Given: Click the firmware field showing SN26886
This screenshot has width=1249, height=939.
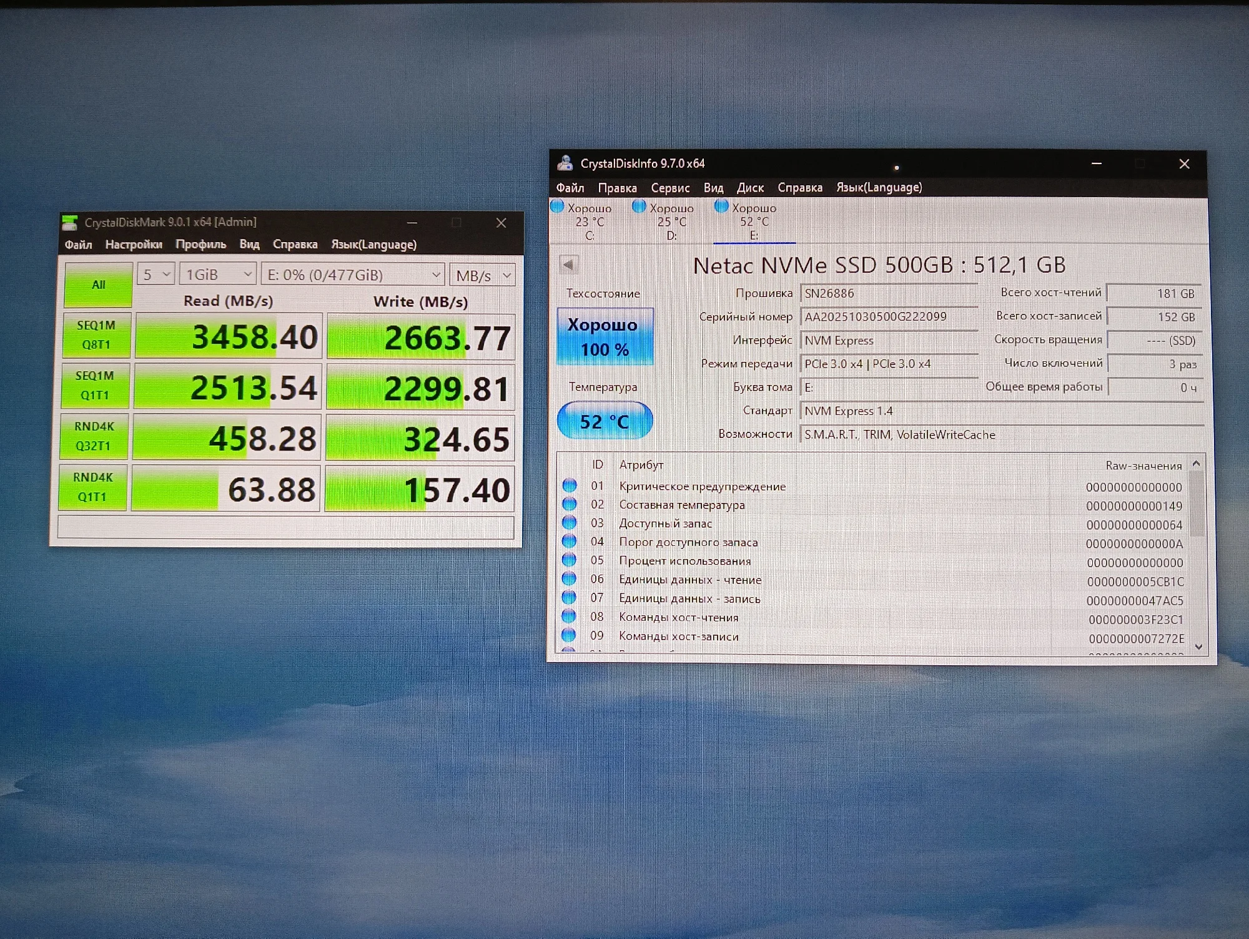Looking at the screenshot, I should coord(889,294).
